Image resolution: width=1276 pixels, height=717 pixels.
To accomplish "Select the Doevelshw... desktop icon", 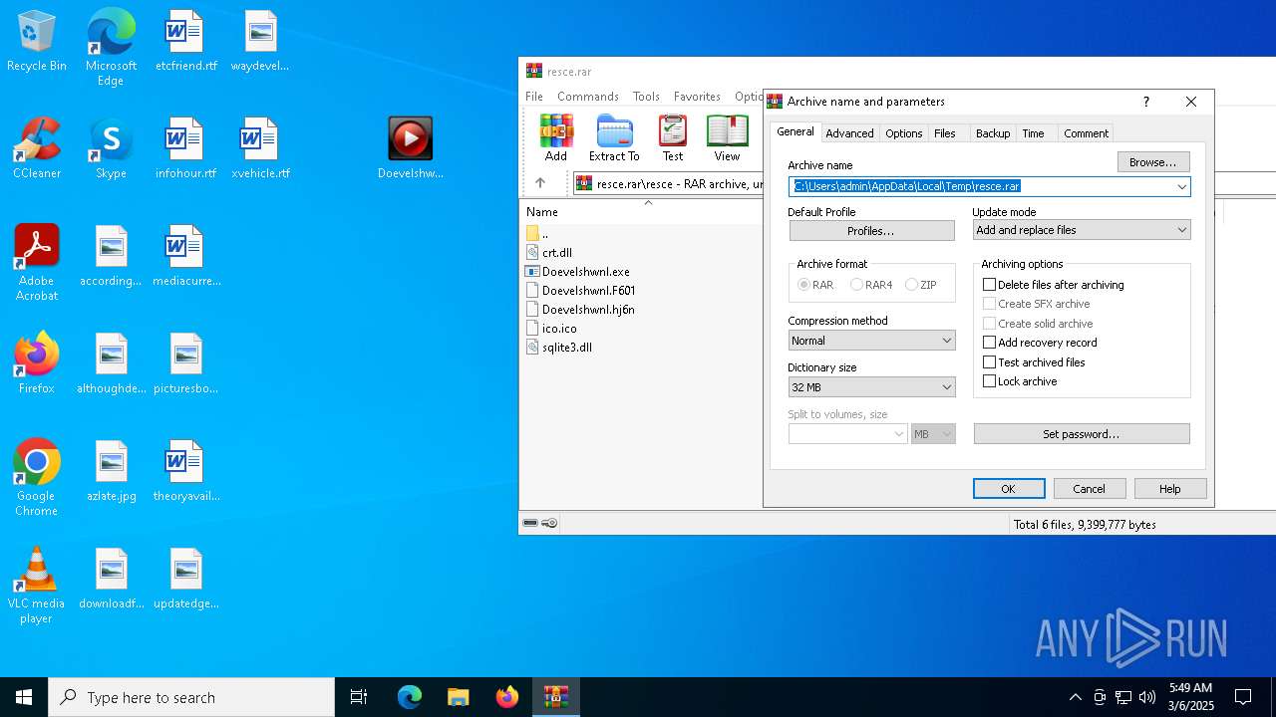I will tap(410, 149).
